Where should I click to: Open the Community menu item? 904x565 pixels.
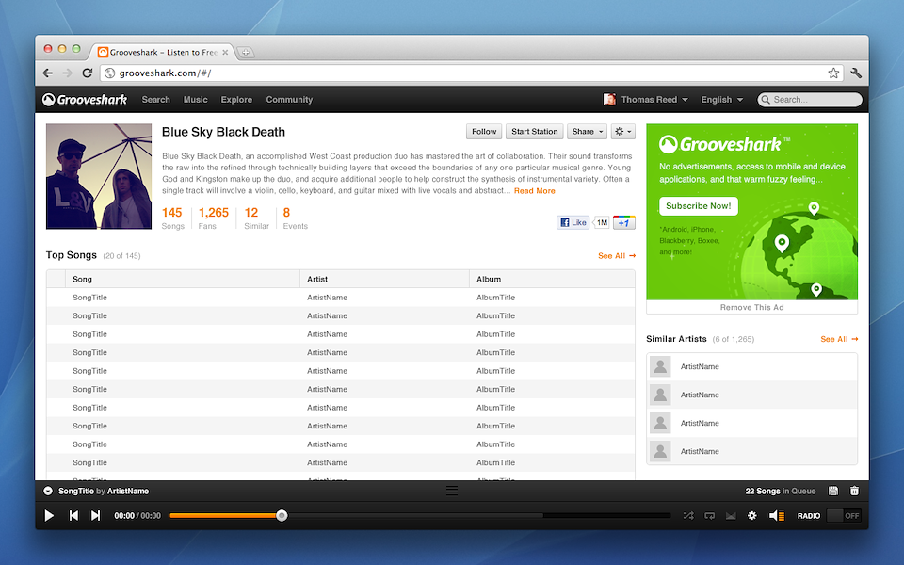point(289,99)
